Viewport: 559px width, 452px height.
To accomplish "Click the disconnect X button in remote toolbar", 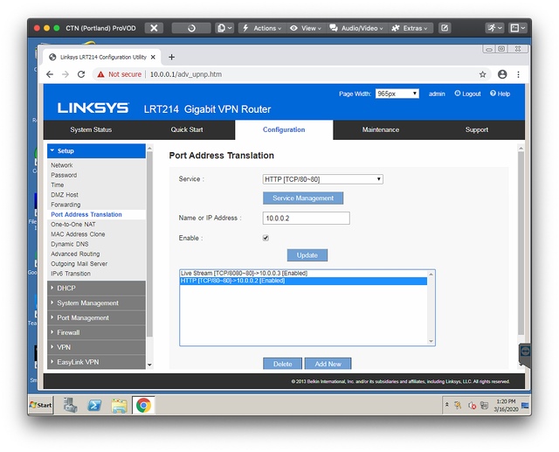I will pyautogui.click(x=154, y=28).
